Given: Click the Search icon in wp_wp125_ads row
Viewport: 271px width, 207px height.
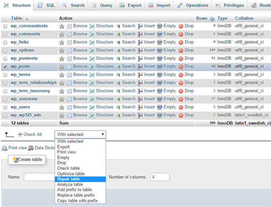Looking at the screenshot, I should point(118,115).
